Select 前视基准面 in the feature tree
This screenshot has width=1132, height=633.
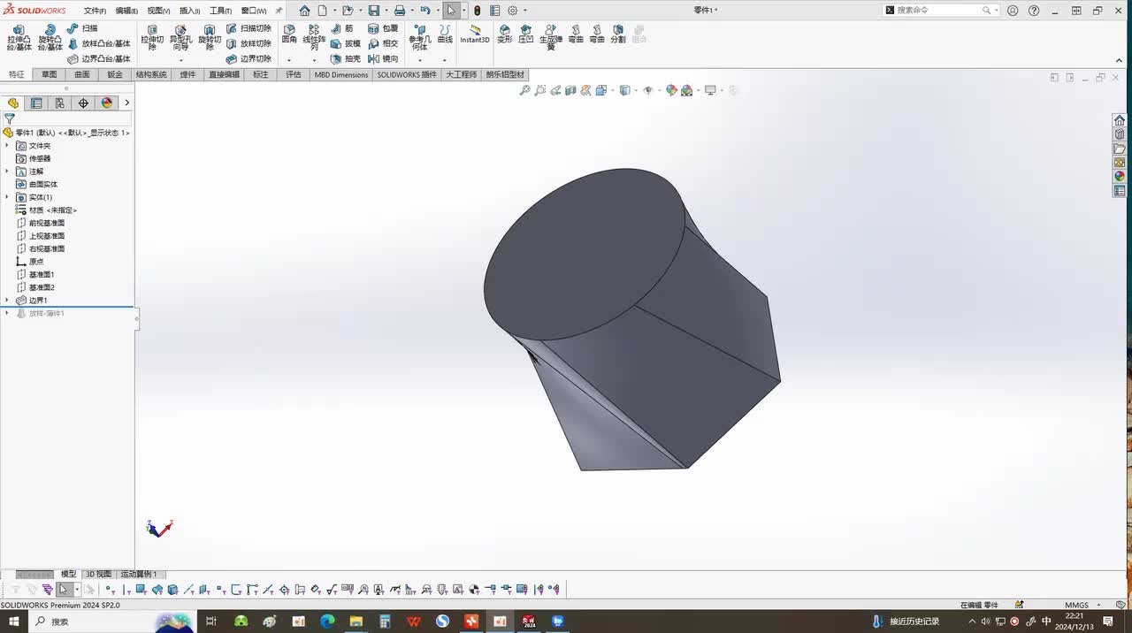(x=46, y=223)
